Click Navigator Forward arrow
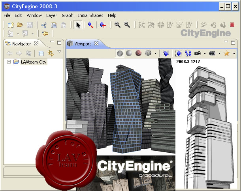This screenshot has height=191, width=241. (x=19, y=53)
